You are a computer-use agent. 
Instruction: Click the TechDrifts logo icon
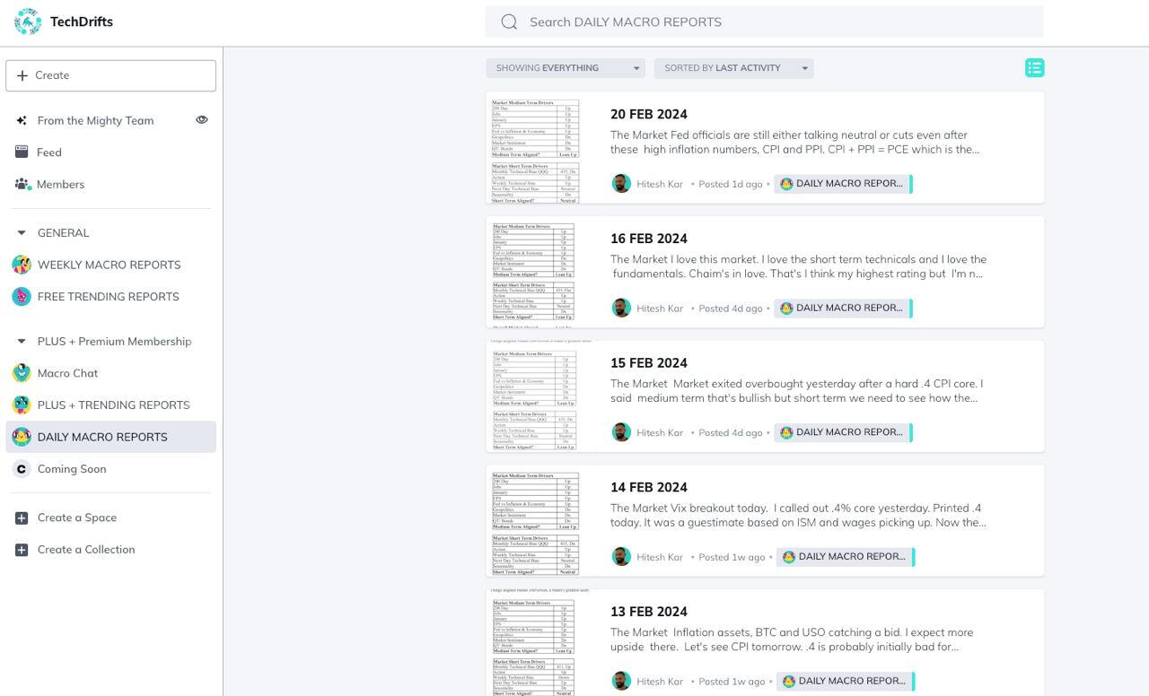click(28, 22)
